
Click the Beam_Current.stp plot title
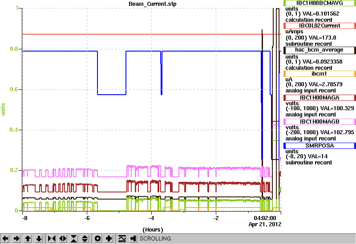[153, 4]
